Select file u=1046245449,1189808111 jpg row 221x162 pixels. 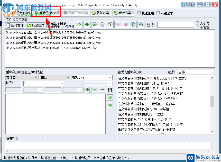(x=53, y=33)
